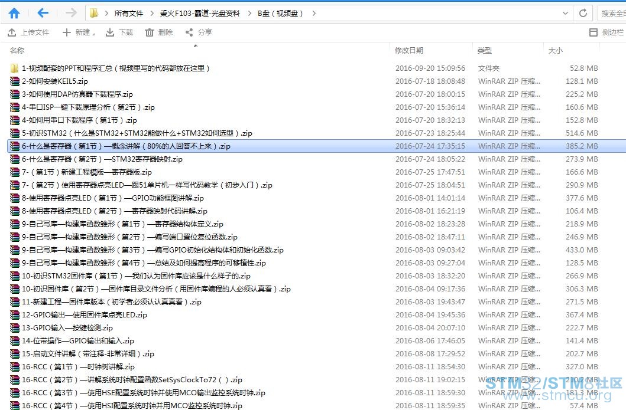
Task: Click zip icon of 11-新建工程—固件库版本
Action: pos(14,301)
